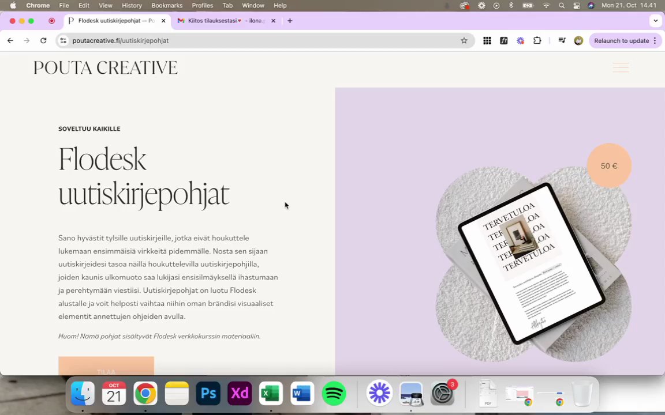
Task: Open Preview app in the Dock
Action: pyautogui.click(x=411, y=394)
